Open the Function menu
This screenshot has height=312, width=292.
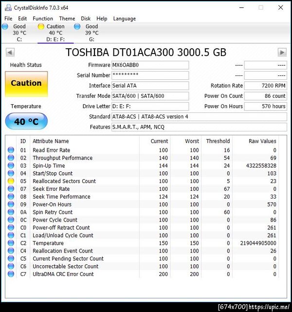(43, 18)
